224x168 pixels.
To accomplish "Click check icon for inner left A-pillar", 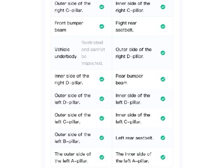I will [163, 157].
